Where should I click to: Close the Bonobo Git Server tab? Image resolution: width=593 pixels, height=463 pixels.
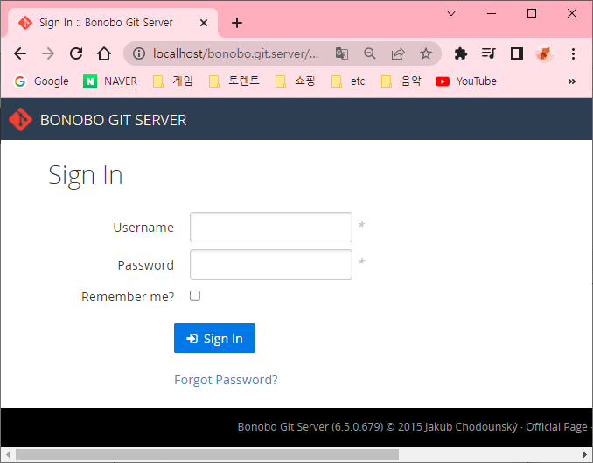204,23
